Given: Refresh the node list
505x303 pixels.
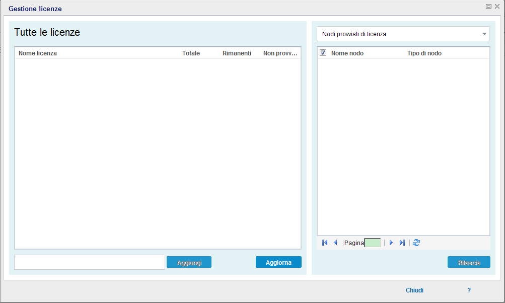Looking at the screenshot, I should [416, 243].
